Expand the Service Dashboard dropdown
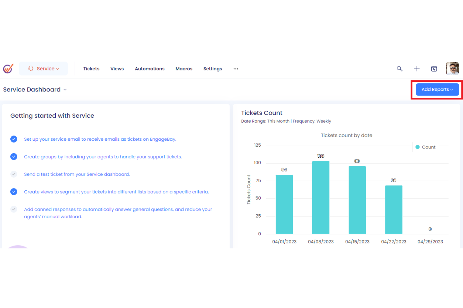 tap(65, 90)
